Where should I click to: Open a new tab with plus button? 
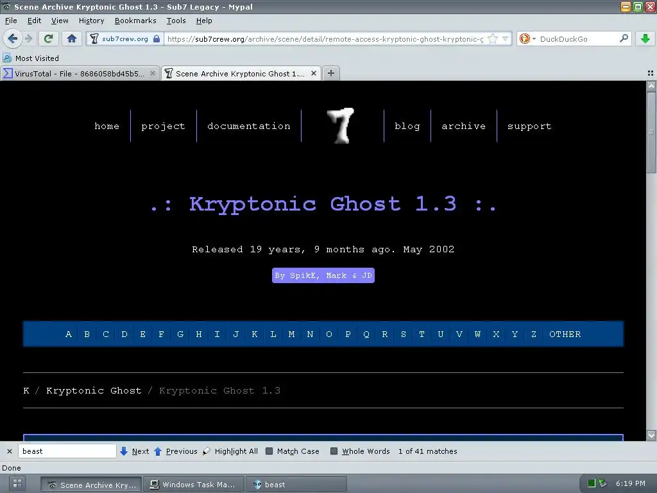tap(331, 73)
